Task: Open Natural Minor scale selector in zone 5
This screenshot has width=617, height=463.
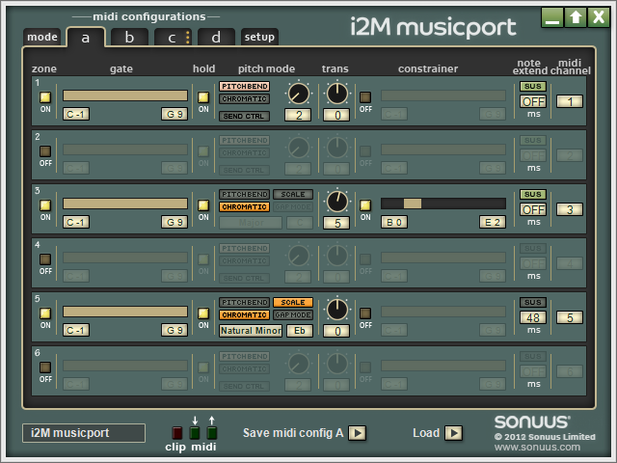Action: click(x=251, y=331)
